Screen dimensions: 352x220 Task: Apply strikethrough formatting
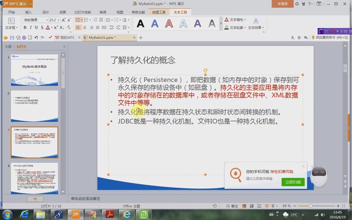[x=42, y=28]
